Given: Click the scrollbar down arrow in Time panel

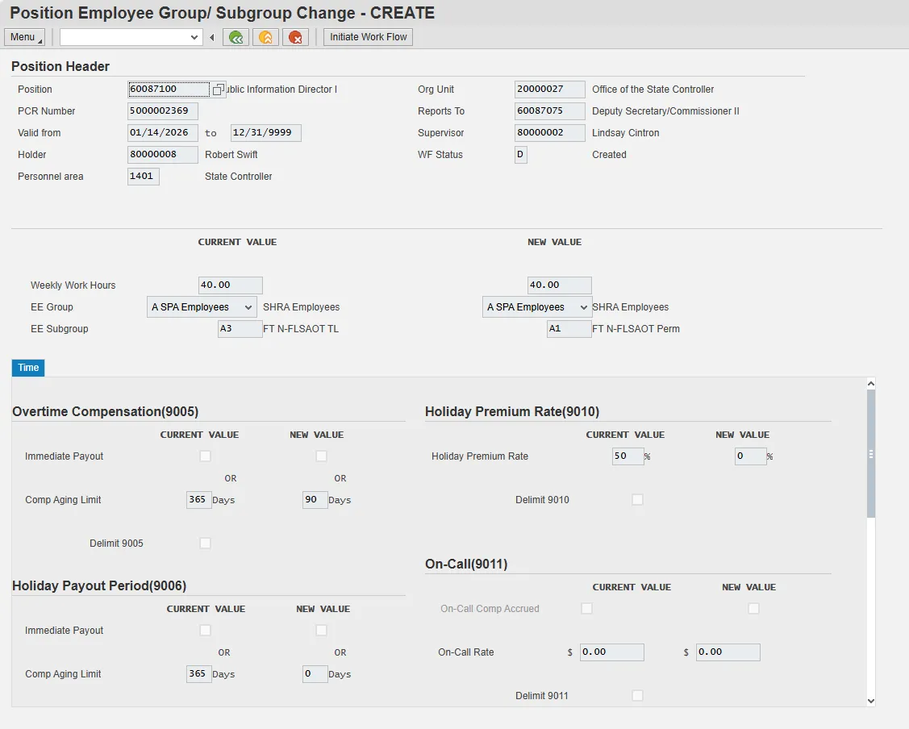Looking at the screenshot, I should point(870,701).
